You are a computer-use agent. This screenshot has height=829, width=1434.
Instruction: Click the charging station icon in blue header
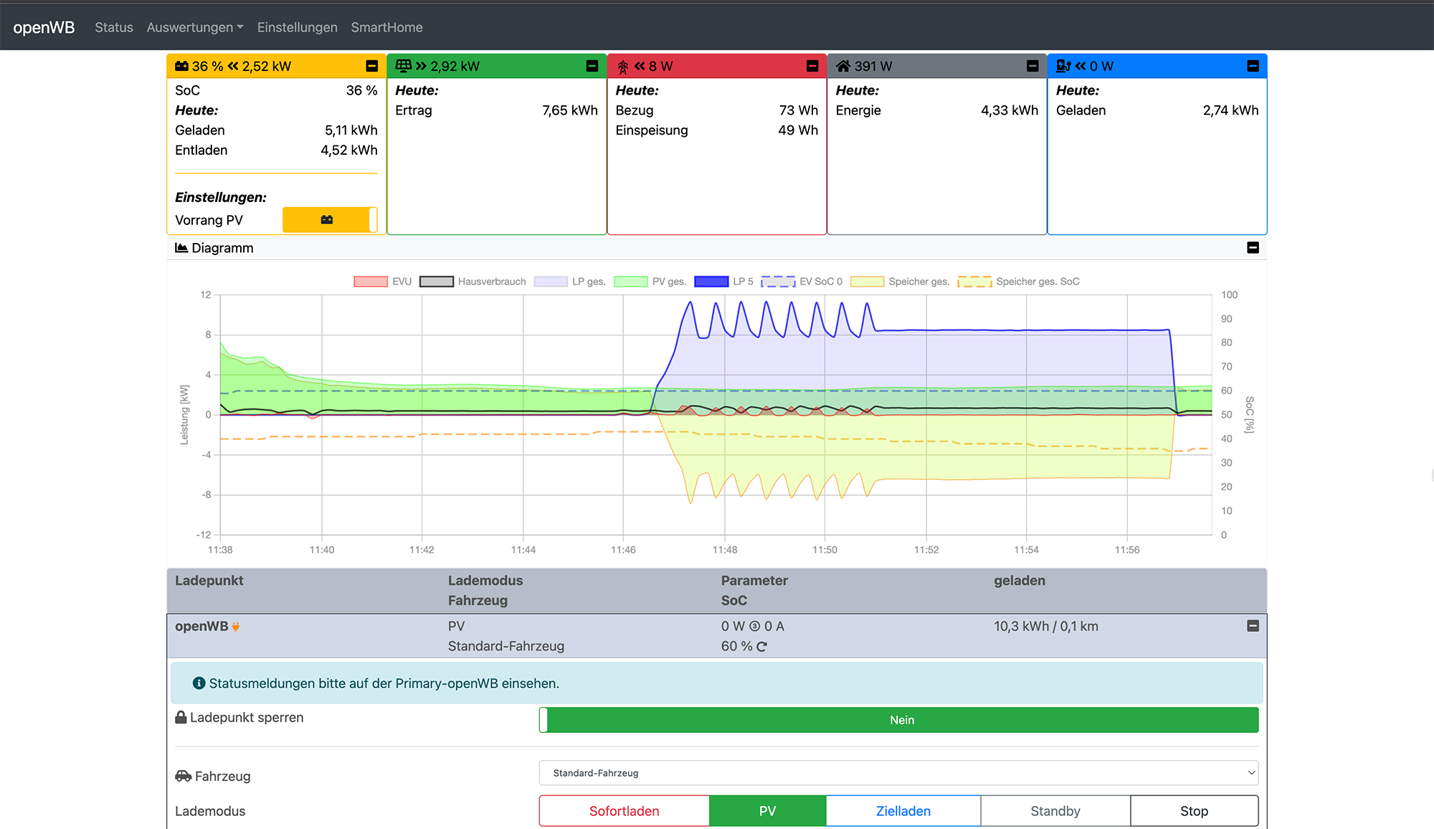(1063, 66)
